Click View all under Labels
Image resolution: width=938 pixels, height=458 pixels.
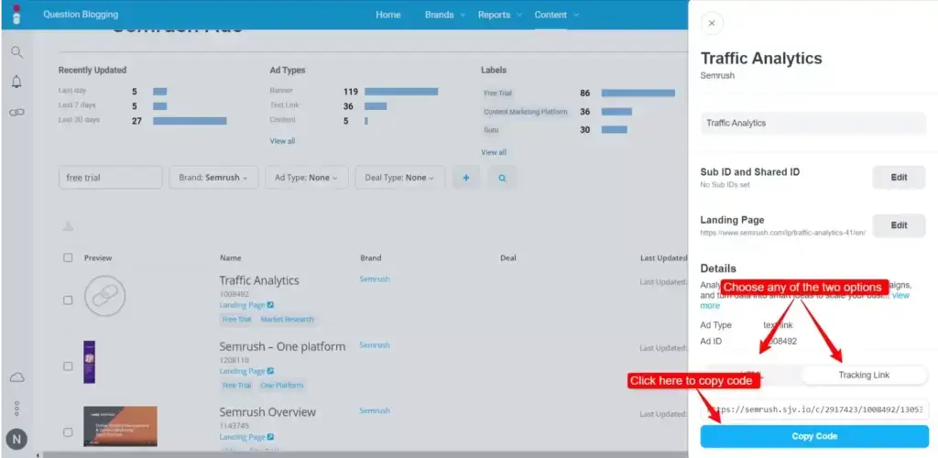[x=494, y=152]
